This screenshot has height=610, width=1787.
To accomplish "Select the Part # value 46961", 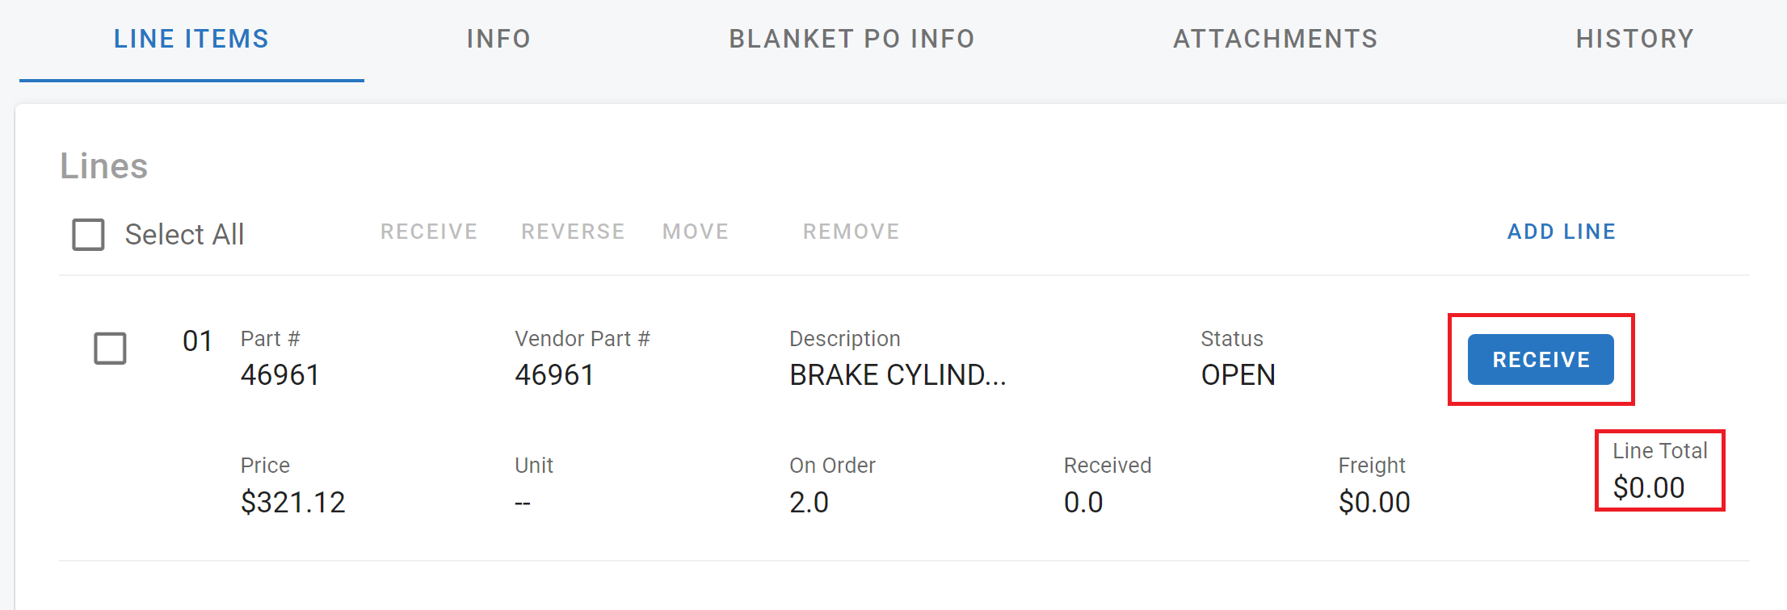I will pyautogui.click(x=280, y=374).
